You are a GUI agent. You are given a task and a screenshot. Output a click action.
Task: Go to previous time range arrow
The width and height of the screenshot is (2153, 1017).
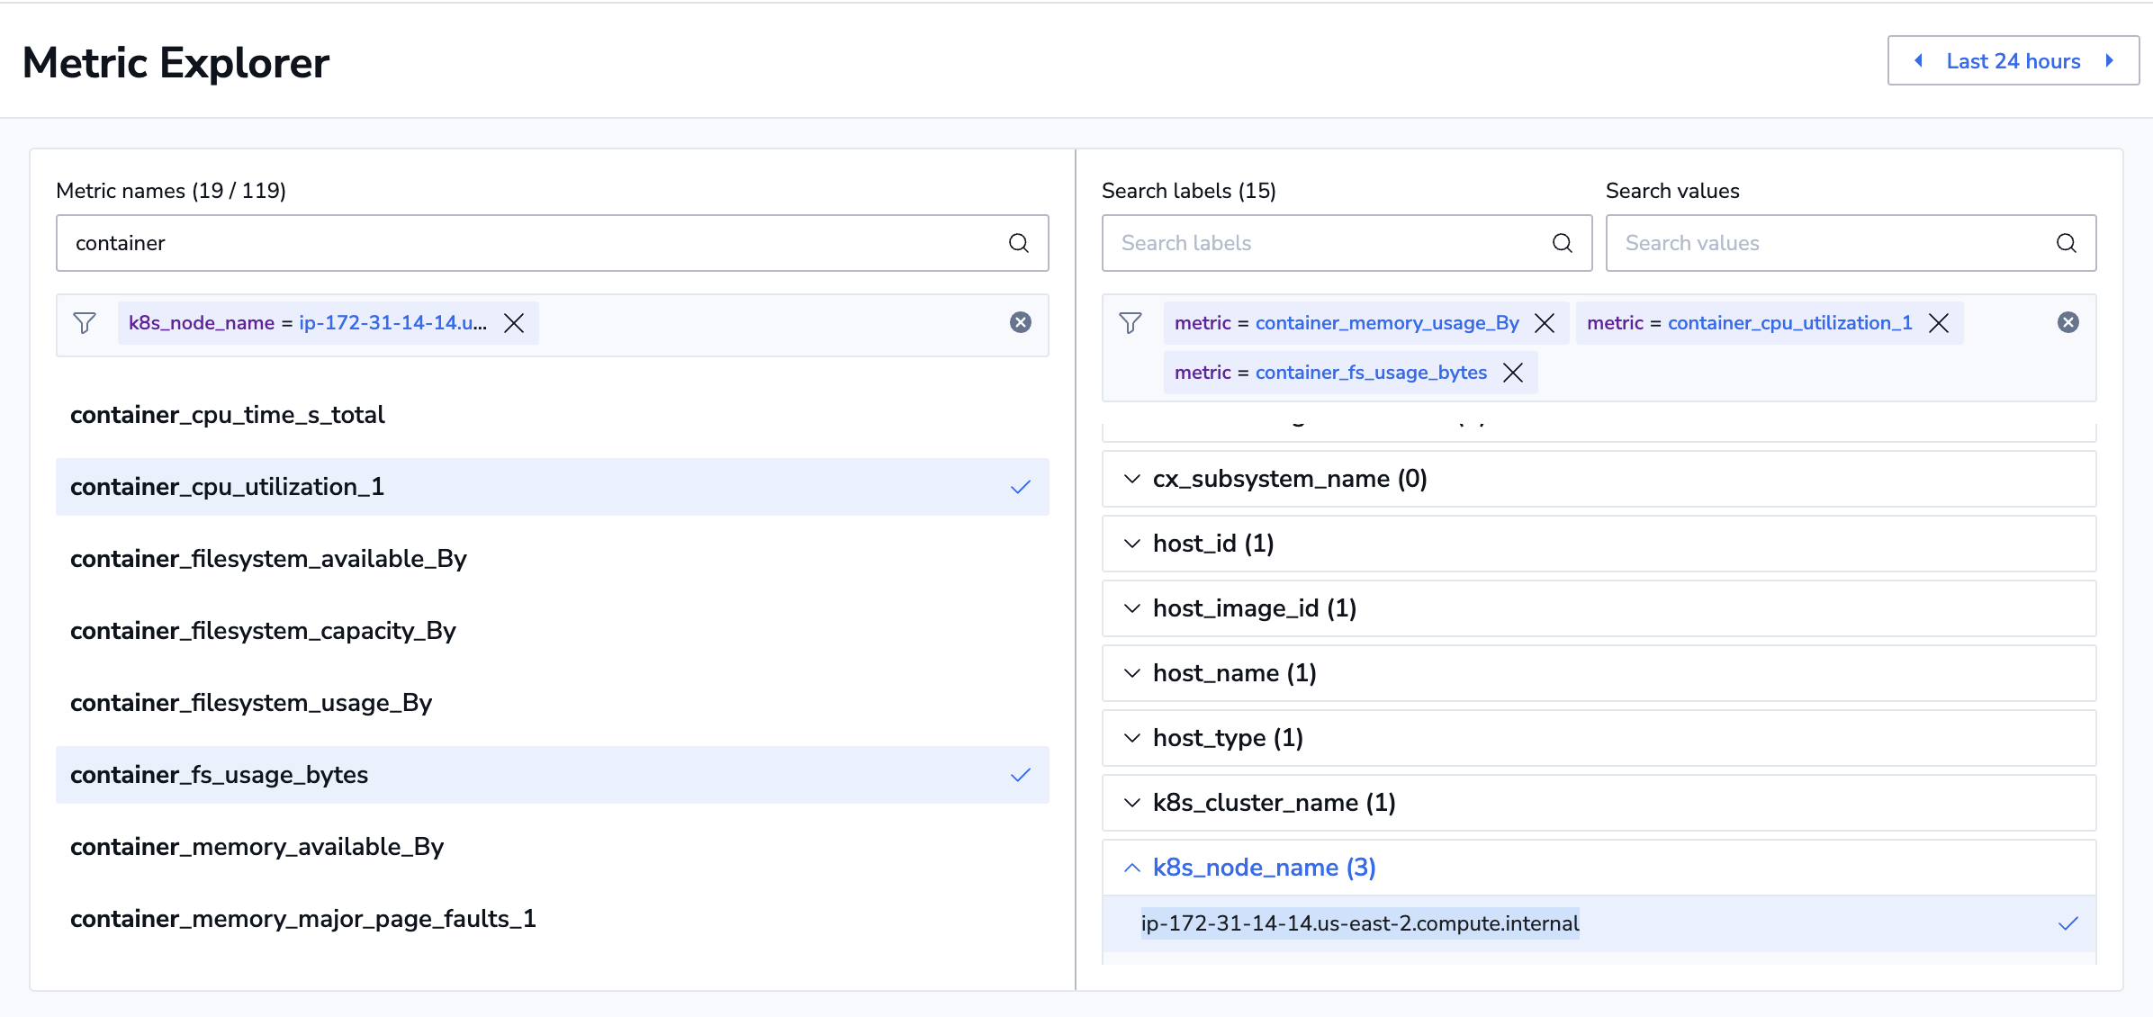1919,60
